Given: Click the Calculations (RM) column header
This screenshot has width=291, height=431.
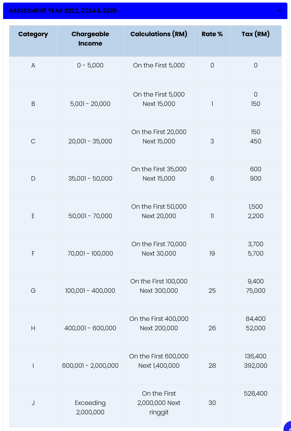Looking at the screenshot, I should [x=159, y=34].
